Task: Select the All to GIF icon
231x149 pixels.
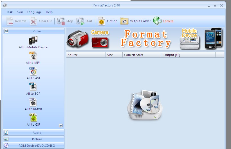Action: (33, 118)
